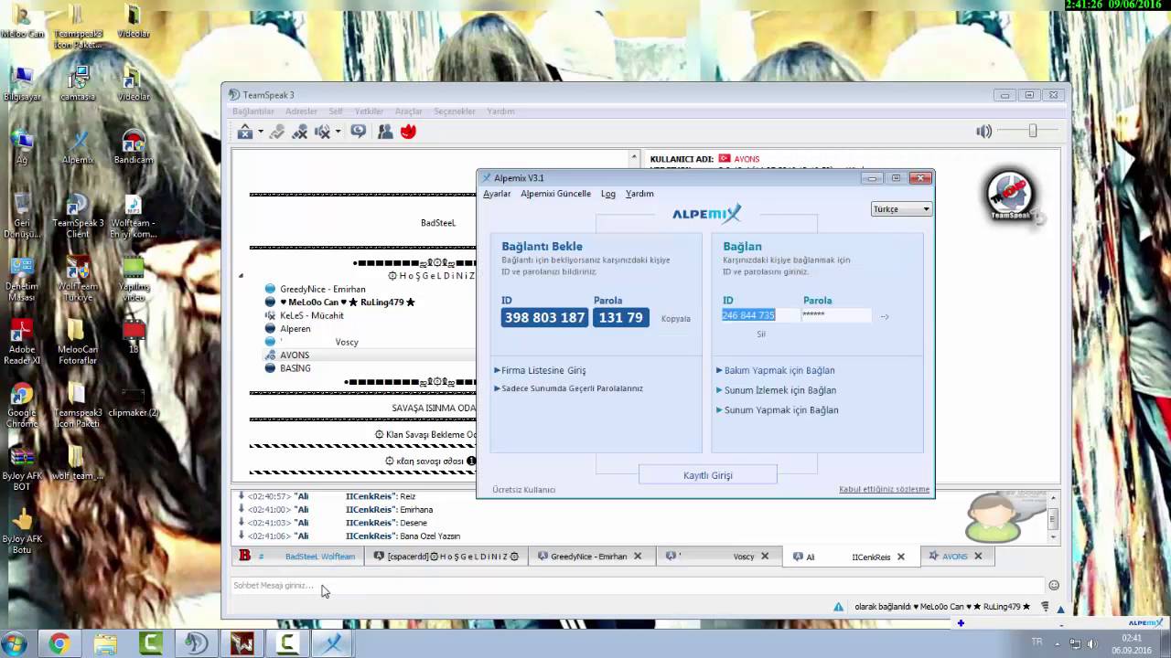The image size is (1171, 658).
Task: Open Google Chrome desktop shortcut
Action: [x=22, y=405]
